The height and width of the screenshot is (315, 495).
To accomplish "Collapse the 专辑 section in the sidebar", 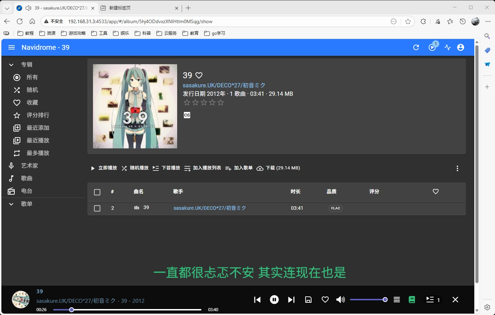I will click(11, 65).
